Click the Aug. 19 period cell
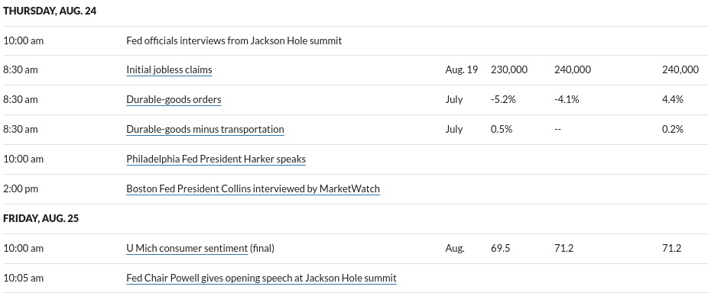708x293 pixels. pyautogui.click(x=462, y=69)
